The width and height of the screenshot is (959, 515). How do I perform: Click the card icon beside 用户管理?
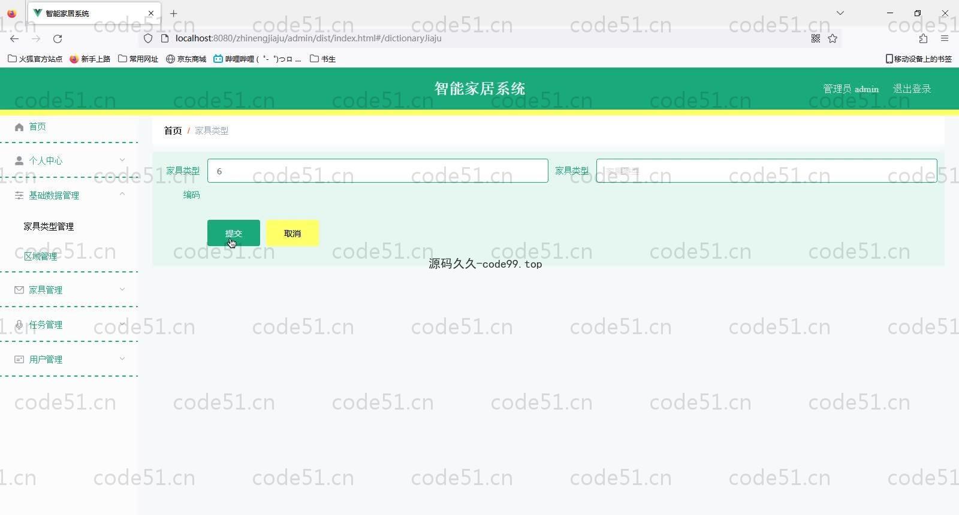click(19, 360)
